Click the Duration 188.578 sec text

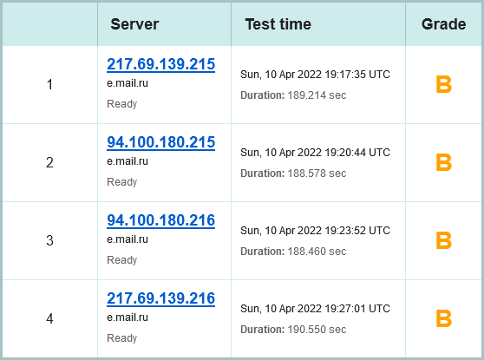click(x=293, y=173)
